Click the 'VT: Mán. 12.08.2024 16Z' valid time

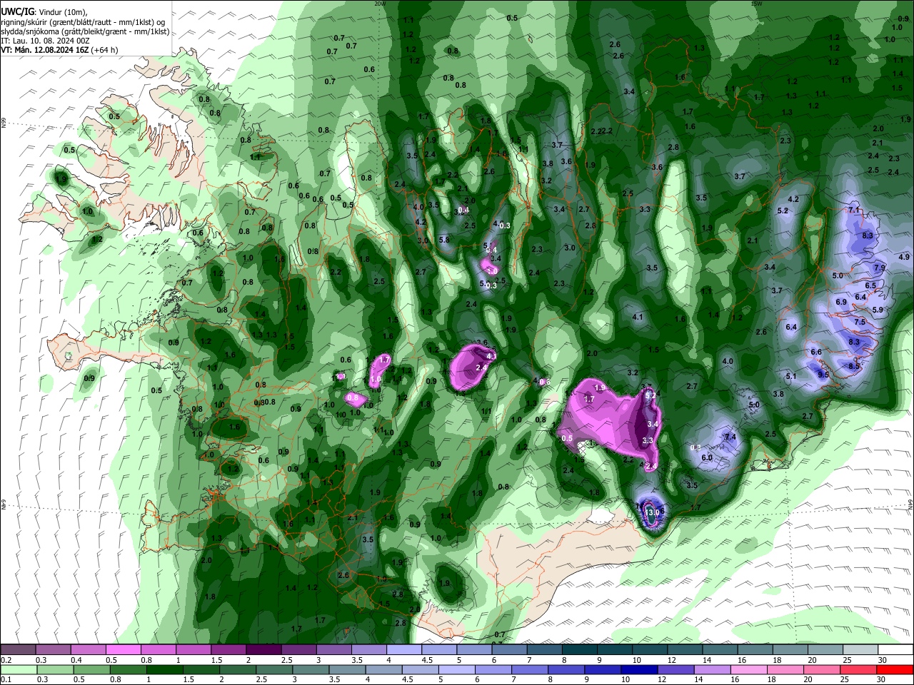pyautogui.click(x=44, y=51)
